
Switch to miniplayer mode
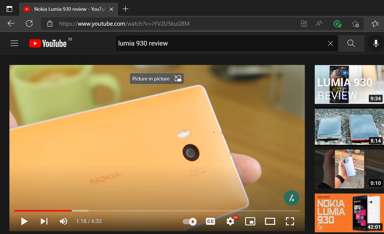pos(250,221)
